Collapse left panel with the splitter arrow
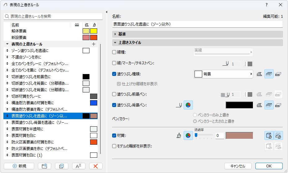288x173 pixels. (107, 12)
